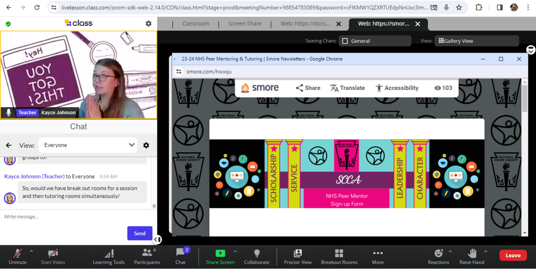Open Chat from the bottom toolbar

180,256
